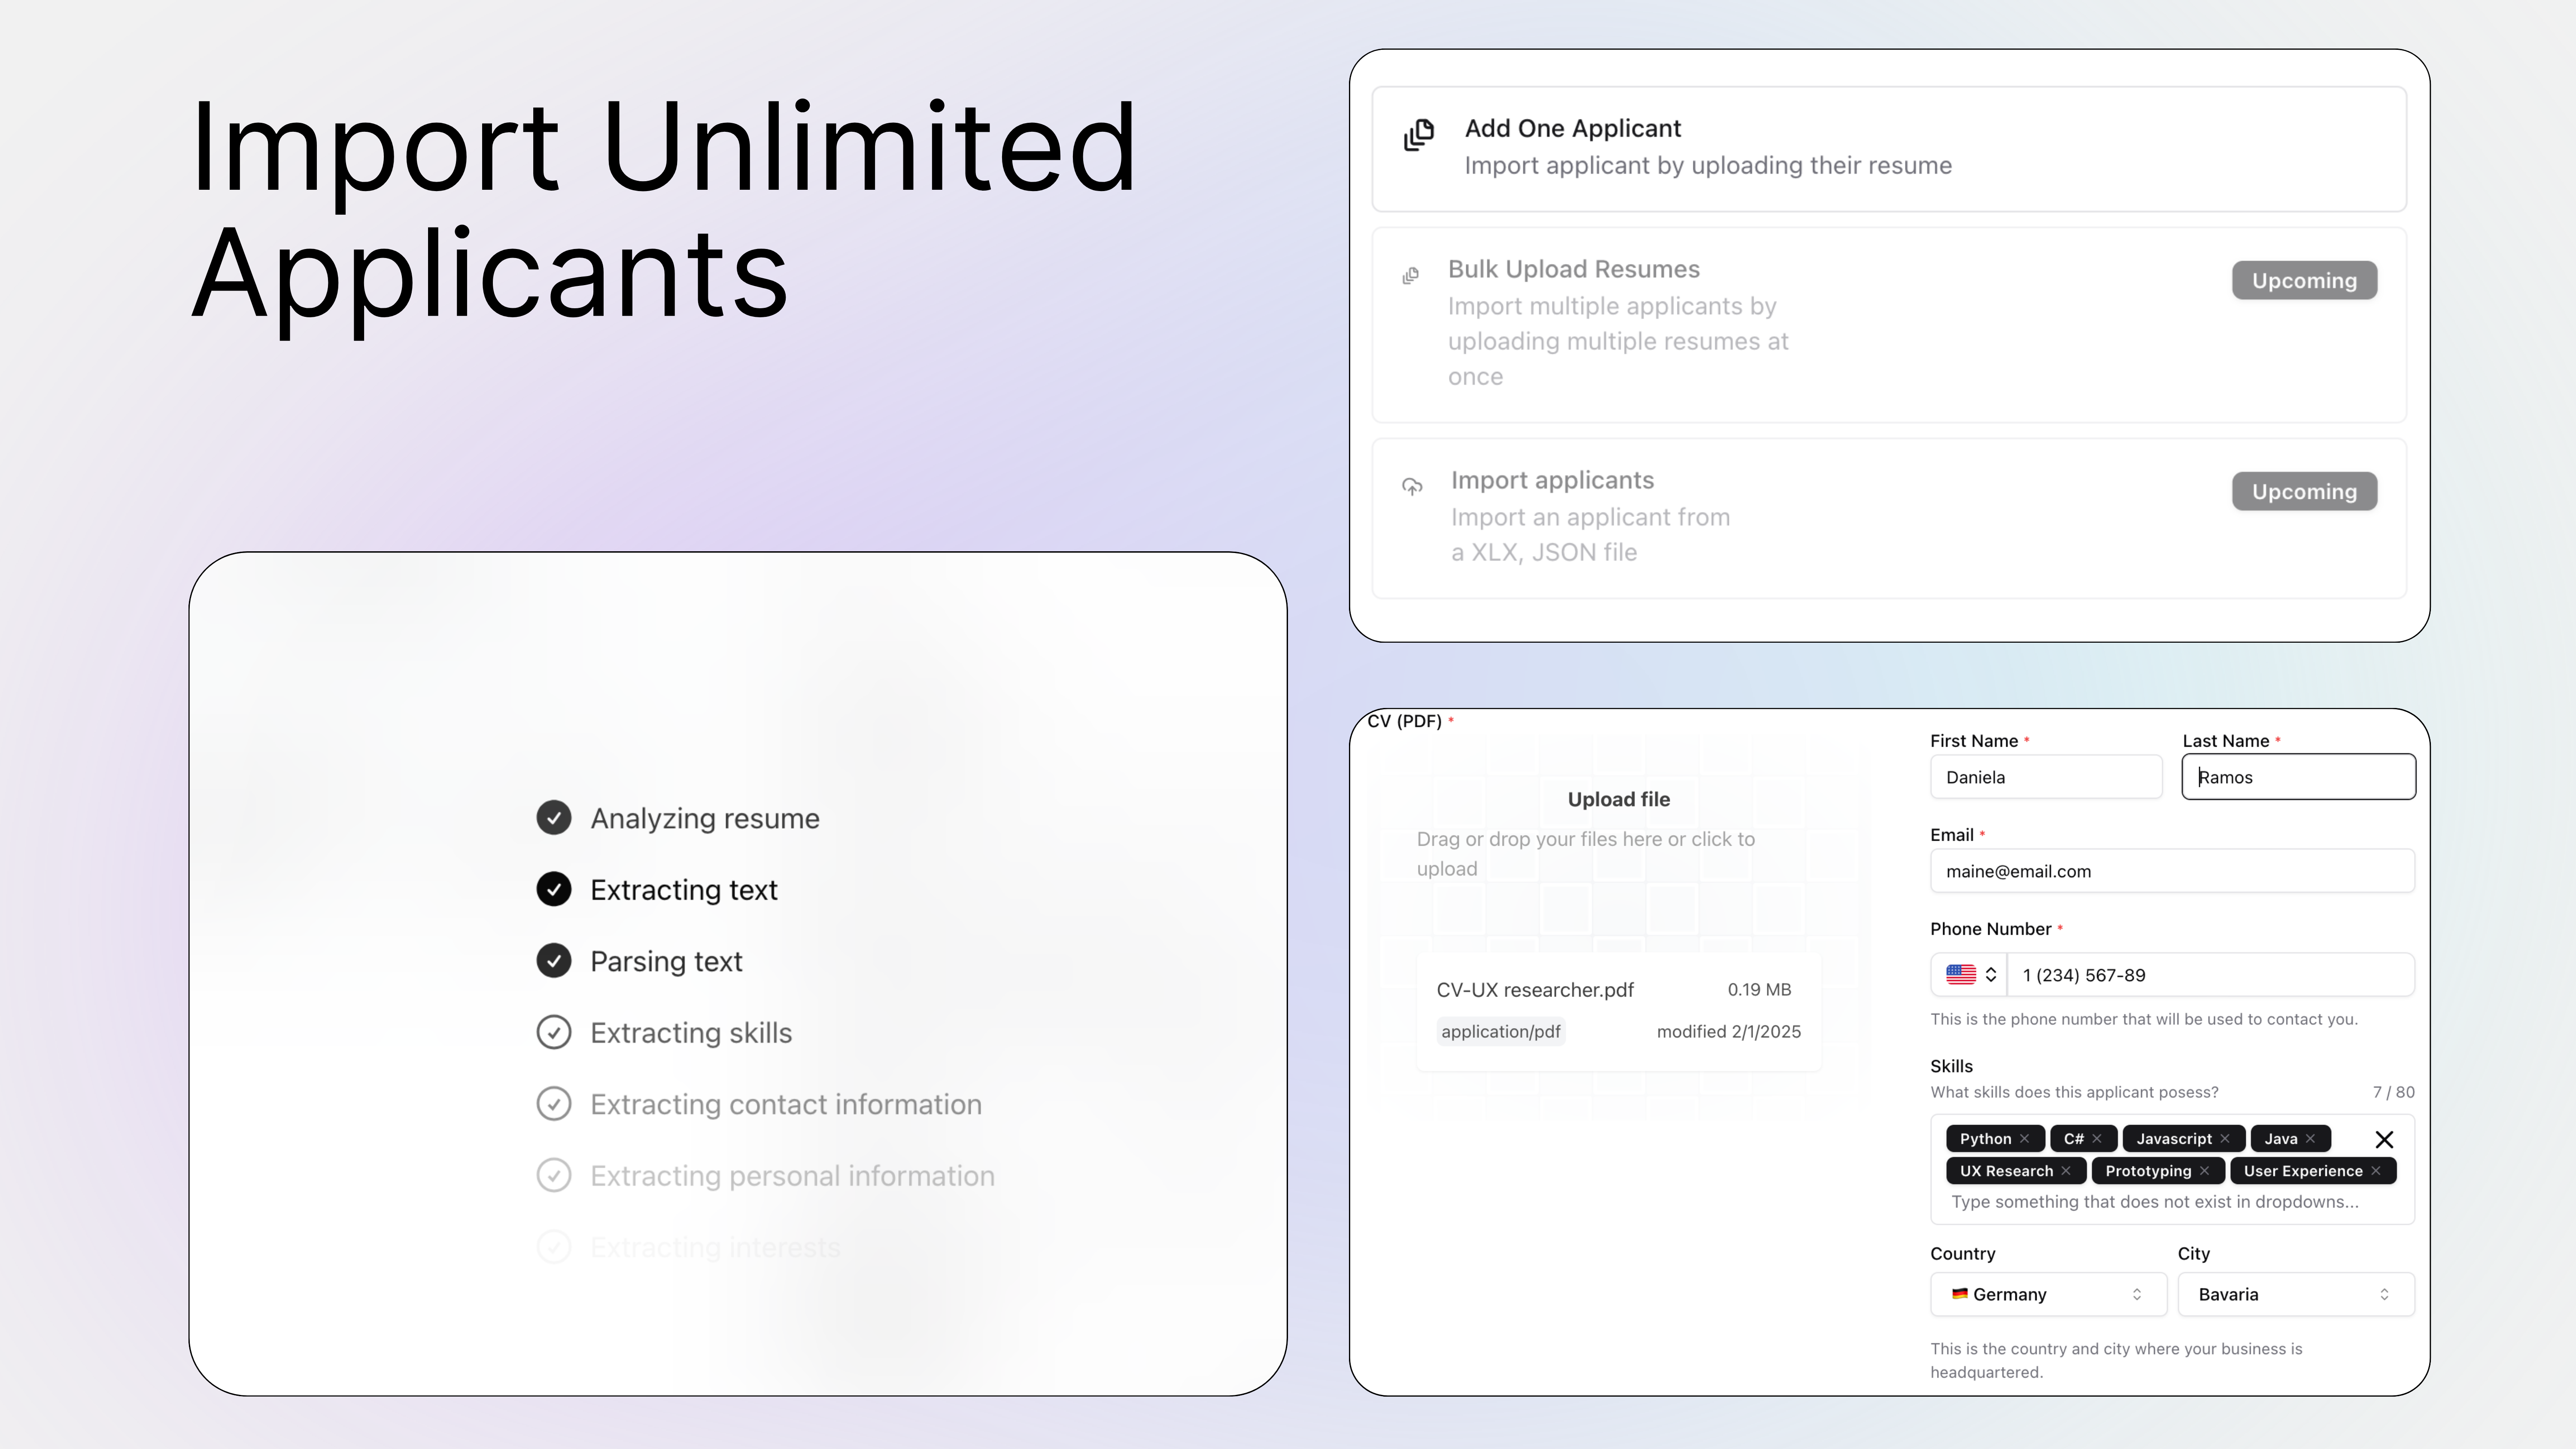
Task: Open the City dropdown showing Bavaria
Action: pyautogui.click(x=2296, y=1294)
